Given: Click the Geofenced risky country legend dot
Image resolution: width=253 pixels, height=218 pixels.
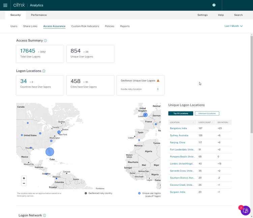Looking at the screenshot, I should [86, 193].
